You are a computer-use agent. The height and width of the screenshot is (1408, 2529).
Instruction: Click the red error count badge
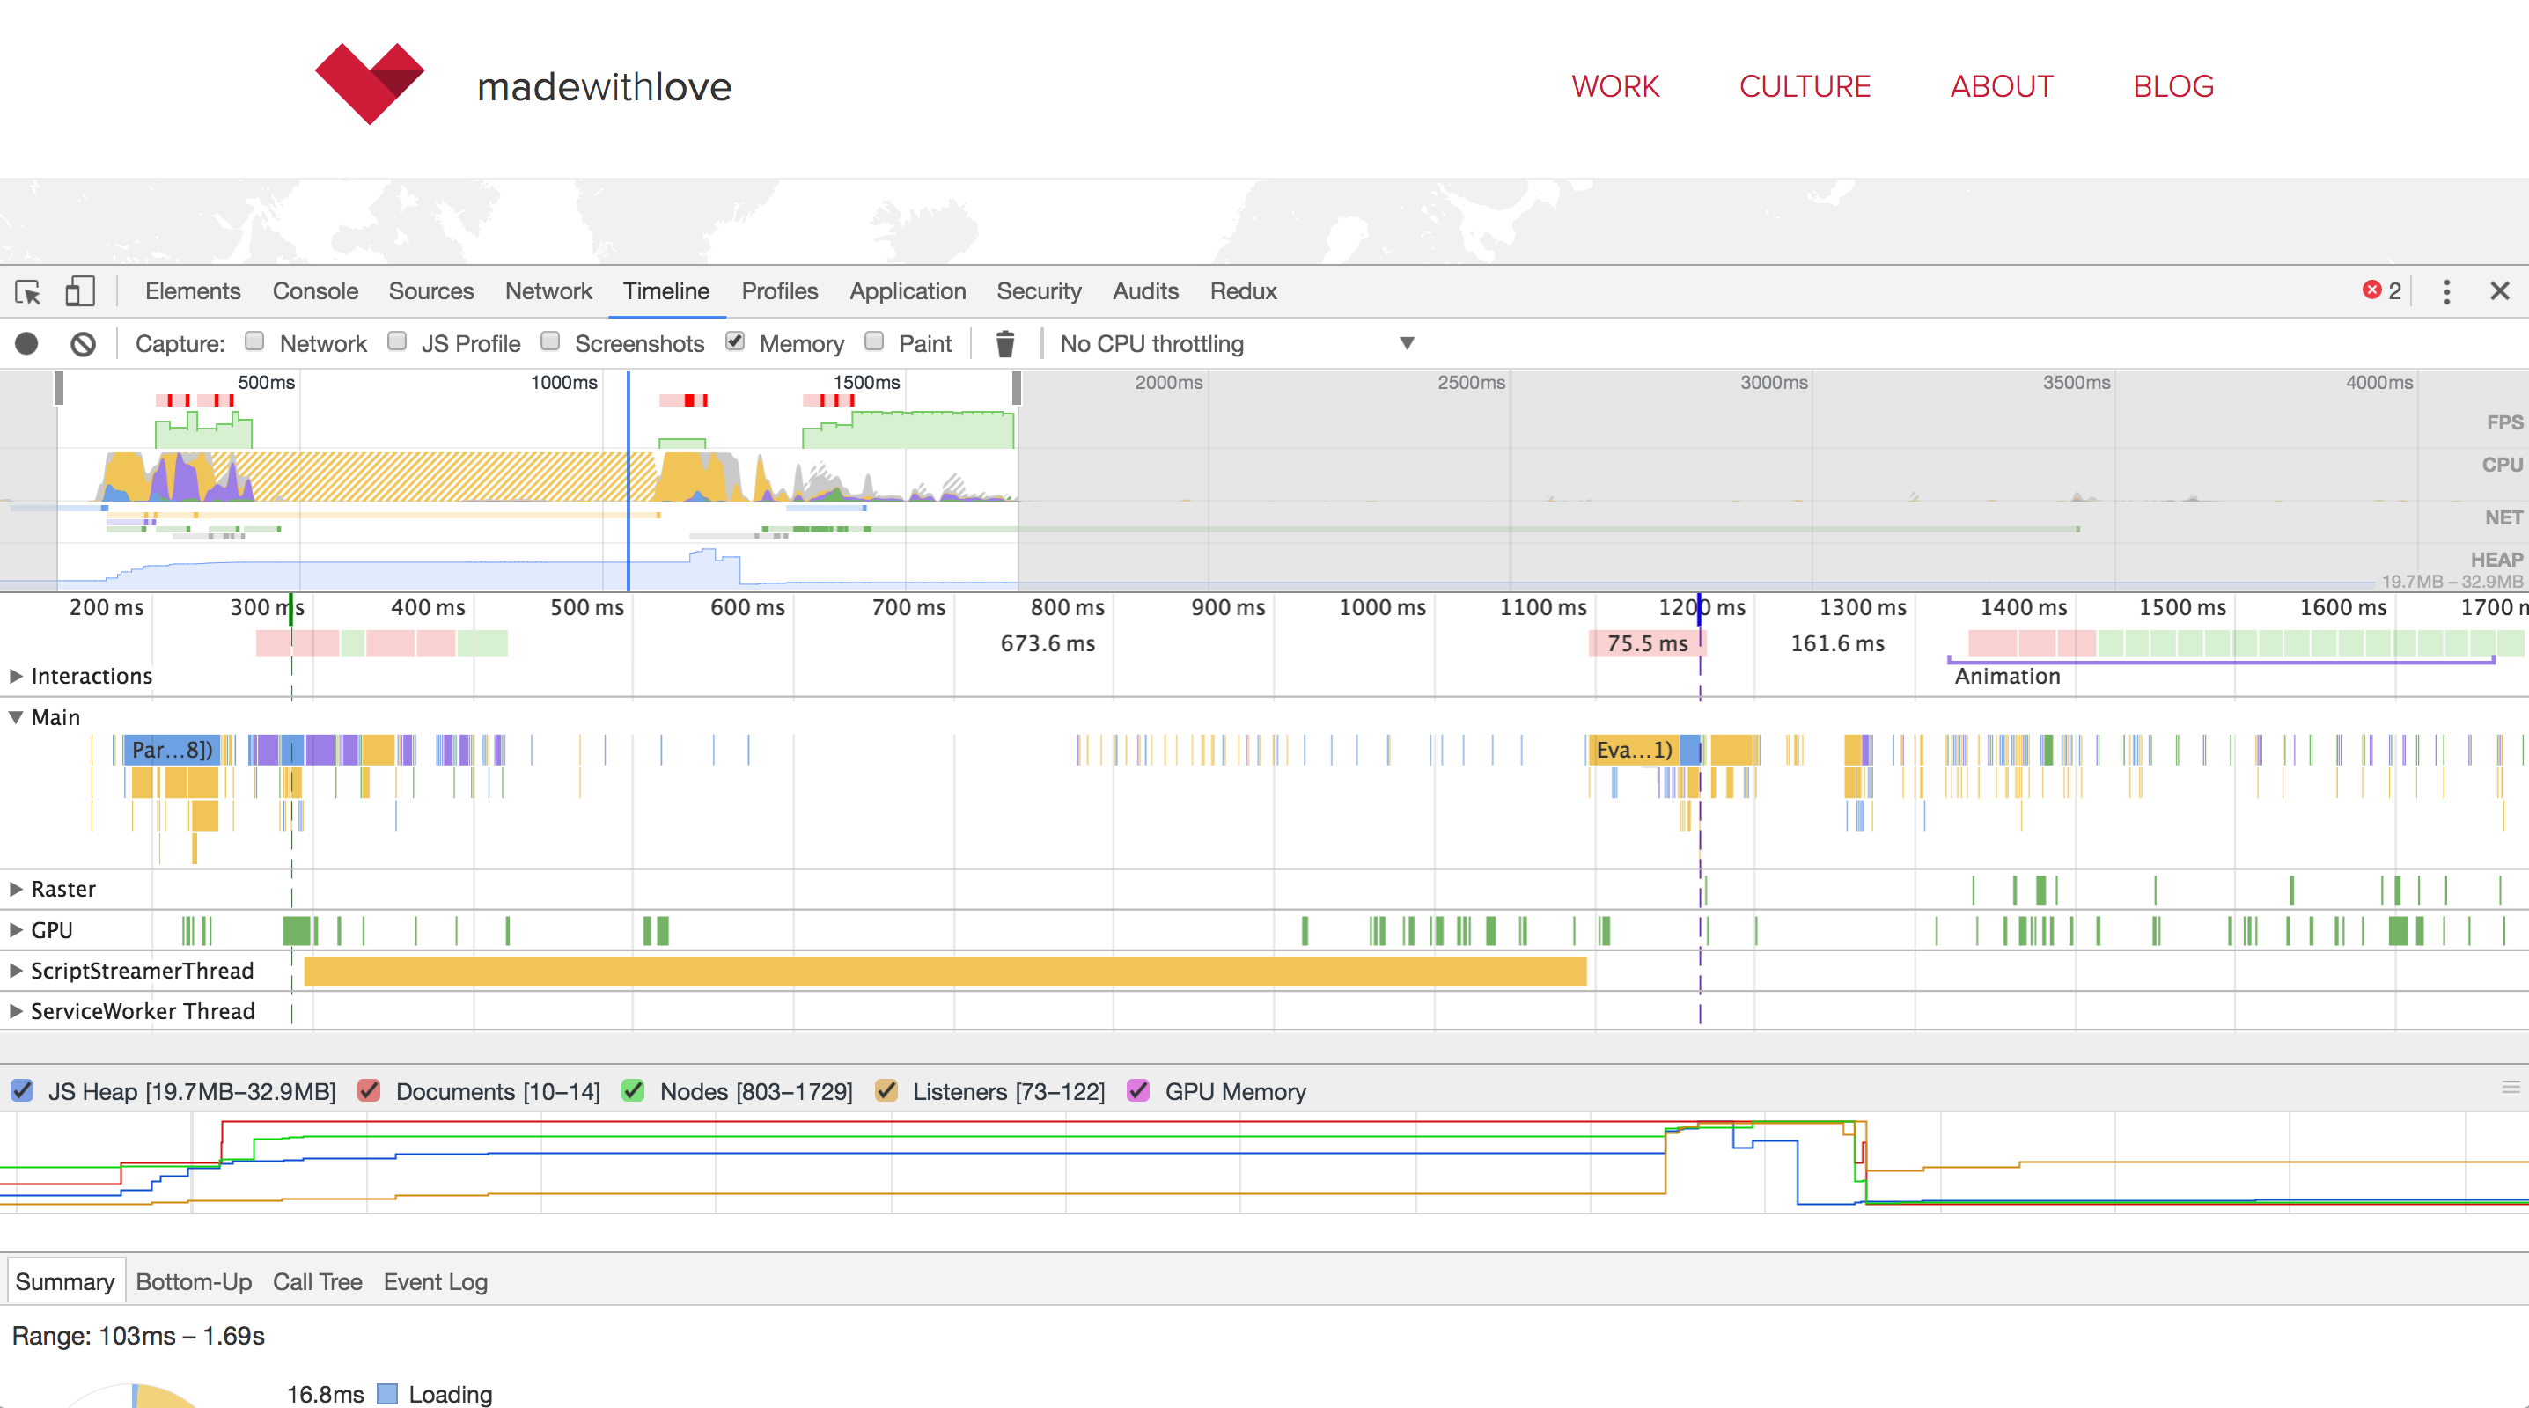[2382, 290]
